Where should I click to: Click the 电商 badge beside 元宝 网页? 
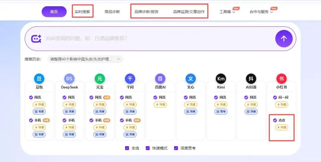[x=107, y=97]
